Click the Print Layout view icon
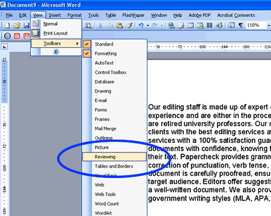The height and width of the screenshot is (216, 271). (x=36, y=33)
